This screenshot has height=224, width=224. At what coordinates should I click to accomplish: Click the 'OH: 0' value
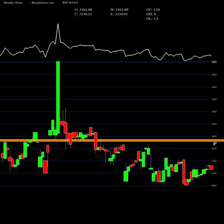[151, 14]
